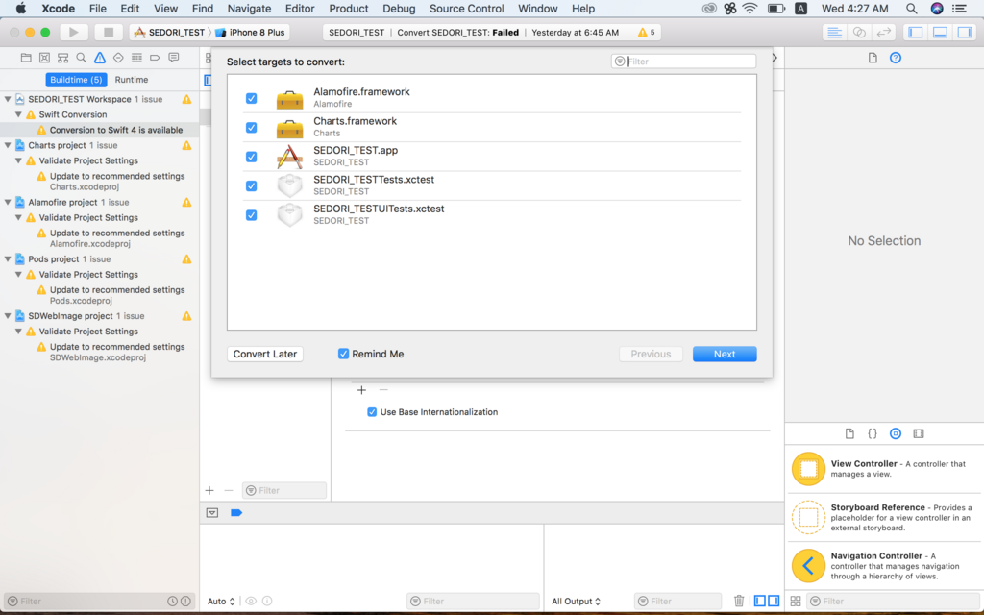Uncheck the Alamofire.framework target checkbox
Viewport: 984px width, 615px height.
[251, 99]
